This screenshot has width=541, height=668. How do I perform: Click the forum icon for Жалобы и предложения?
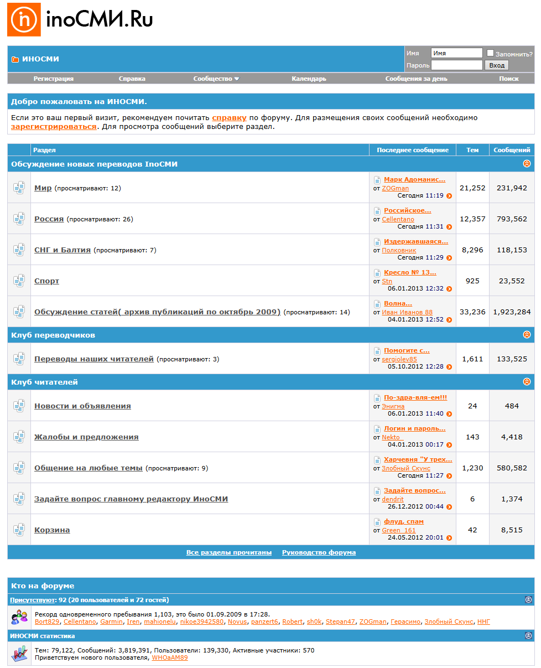19,437
